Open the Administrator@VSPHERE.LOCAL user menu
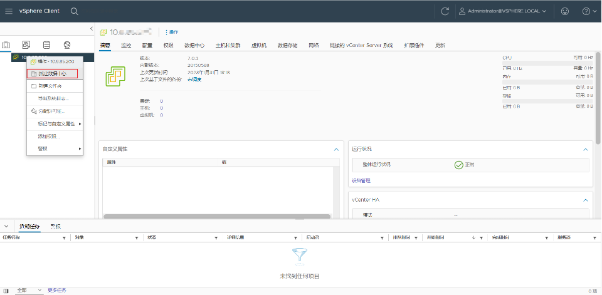The width and height of the screenshot is (602, 295). click(502, 11)
